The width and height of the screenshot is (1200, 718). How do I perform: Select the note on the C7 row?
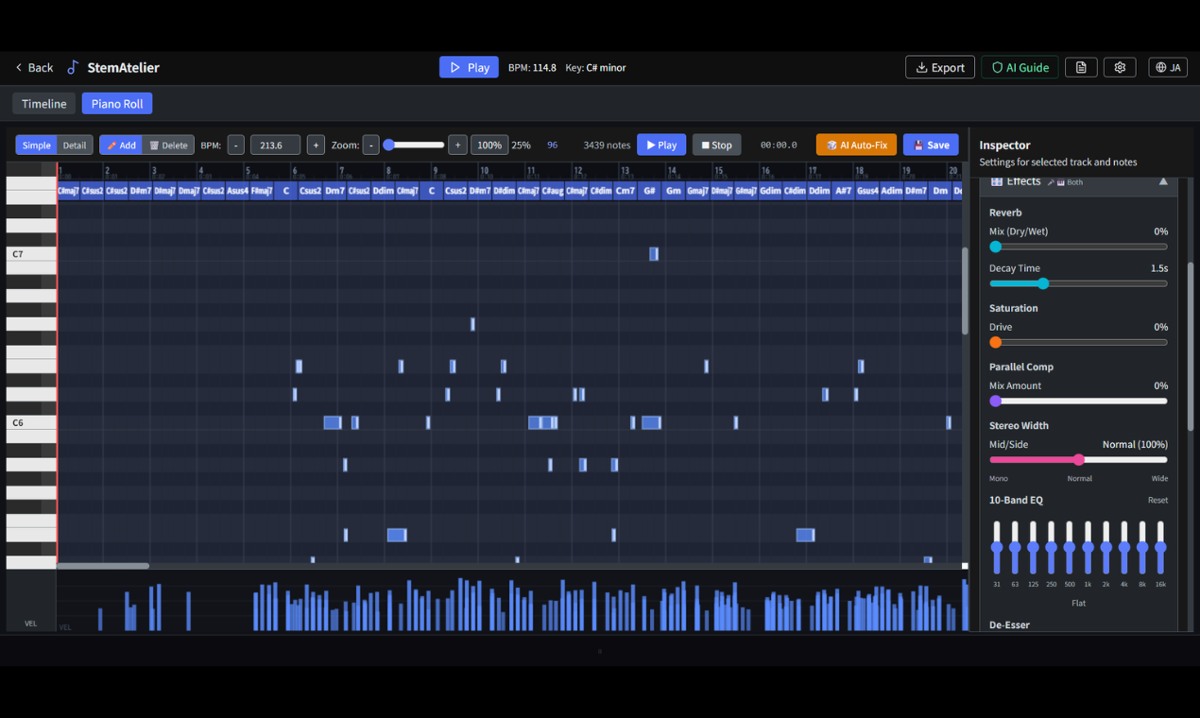coord(653,254)
